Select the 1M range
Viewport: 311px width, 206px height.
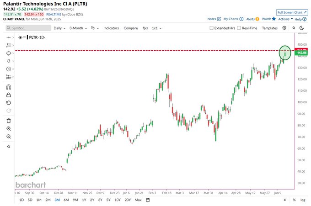pyautogui.click(x=39, y=200)
